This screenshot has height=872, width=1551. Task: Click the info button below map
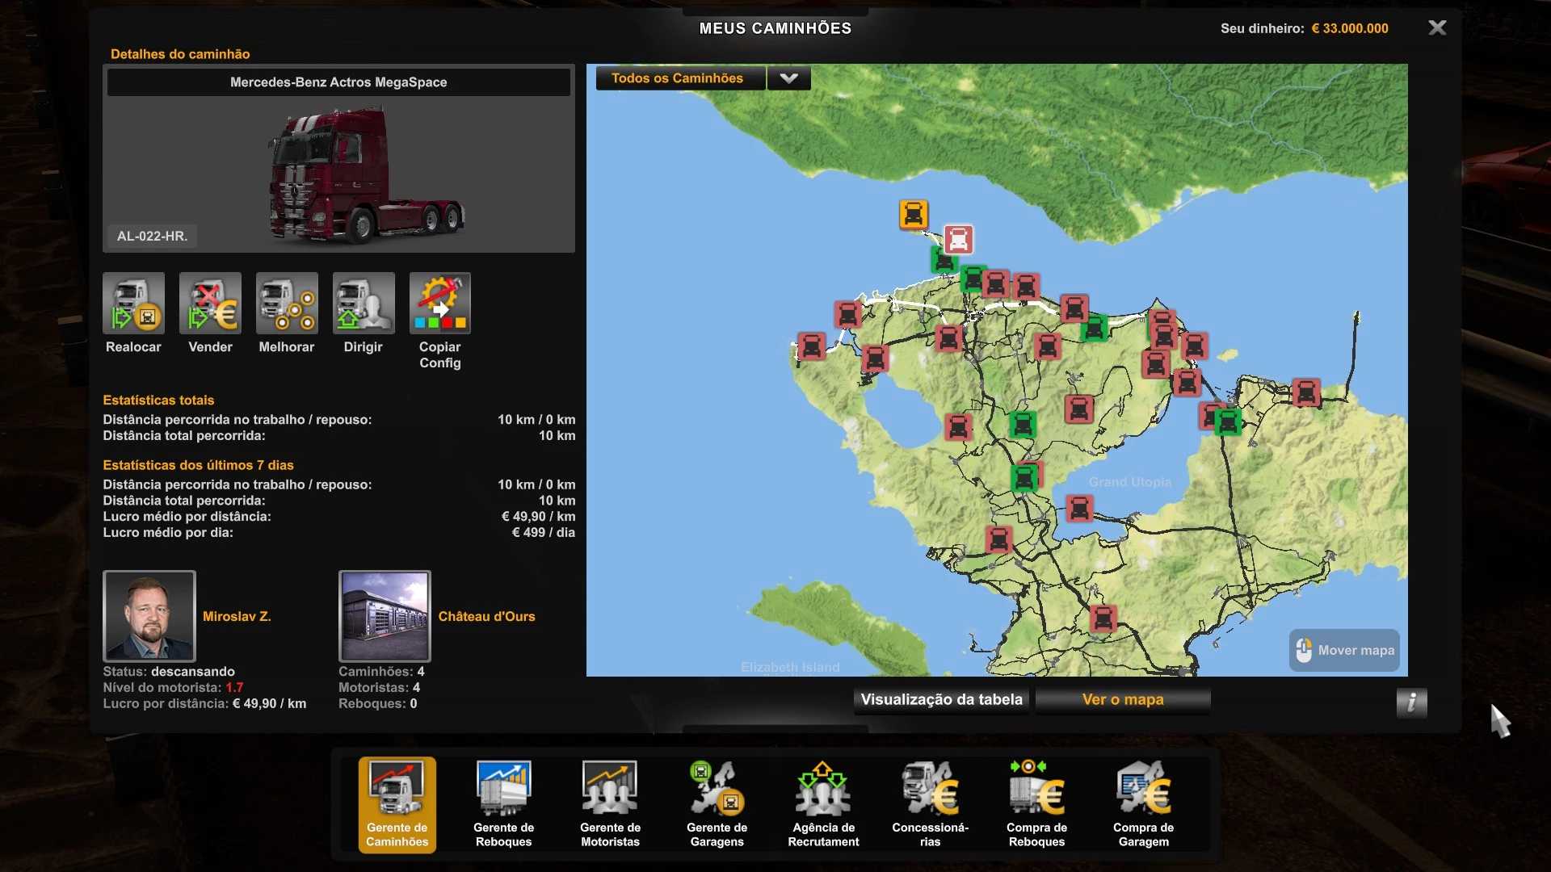tap(1411, 702)
